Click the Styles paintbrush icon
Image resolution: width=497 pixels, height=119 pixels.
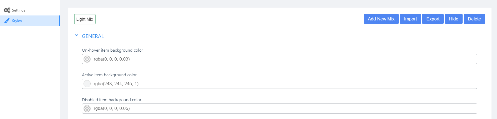point(7,21)
